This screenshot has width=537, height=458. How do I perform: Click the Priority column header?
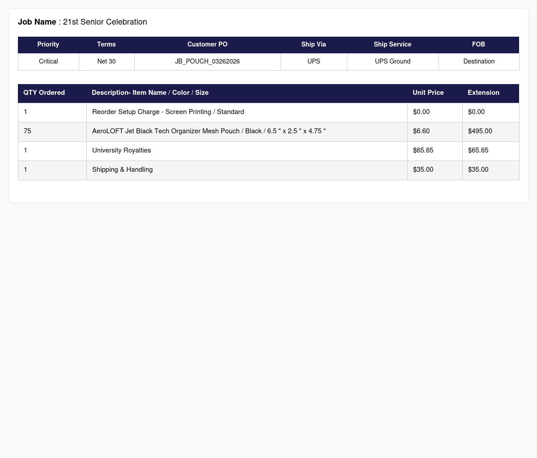pos(48,45)
